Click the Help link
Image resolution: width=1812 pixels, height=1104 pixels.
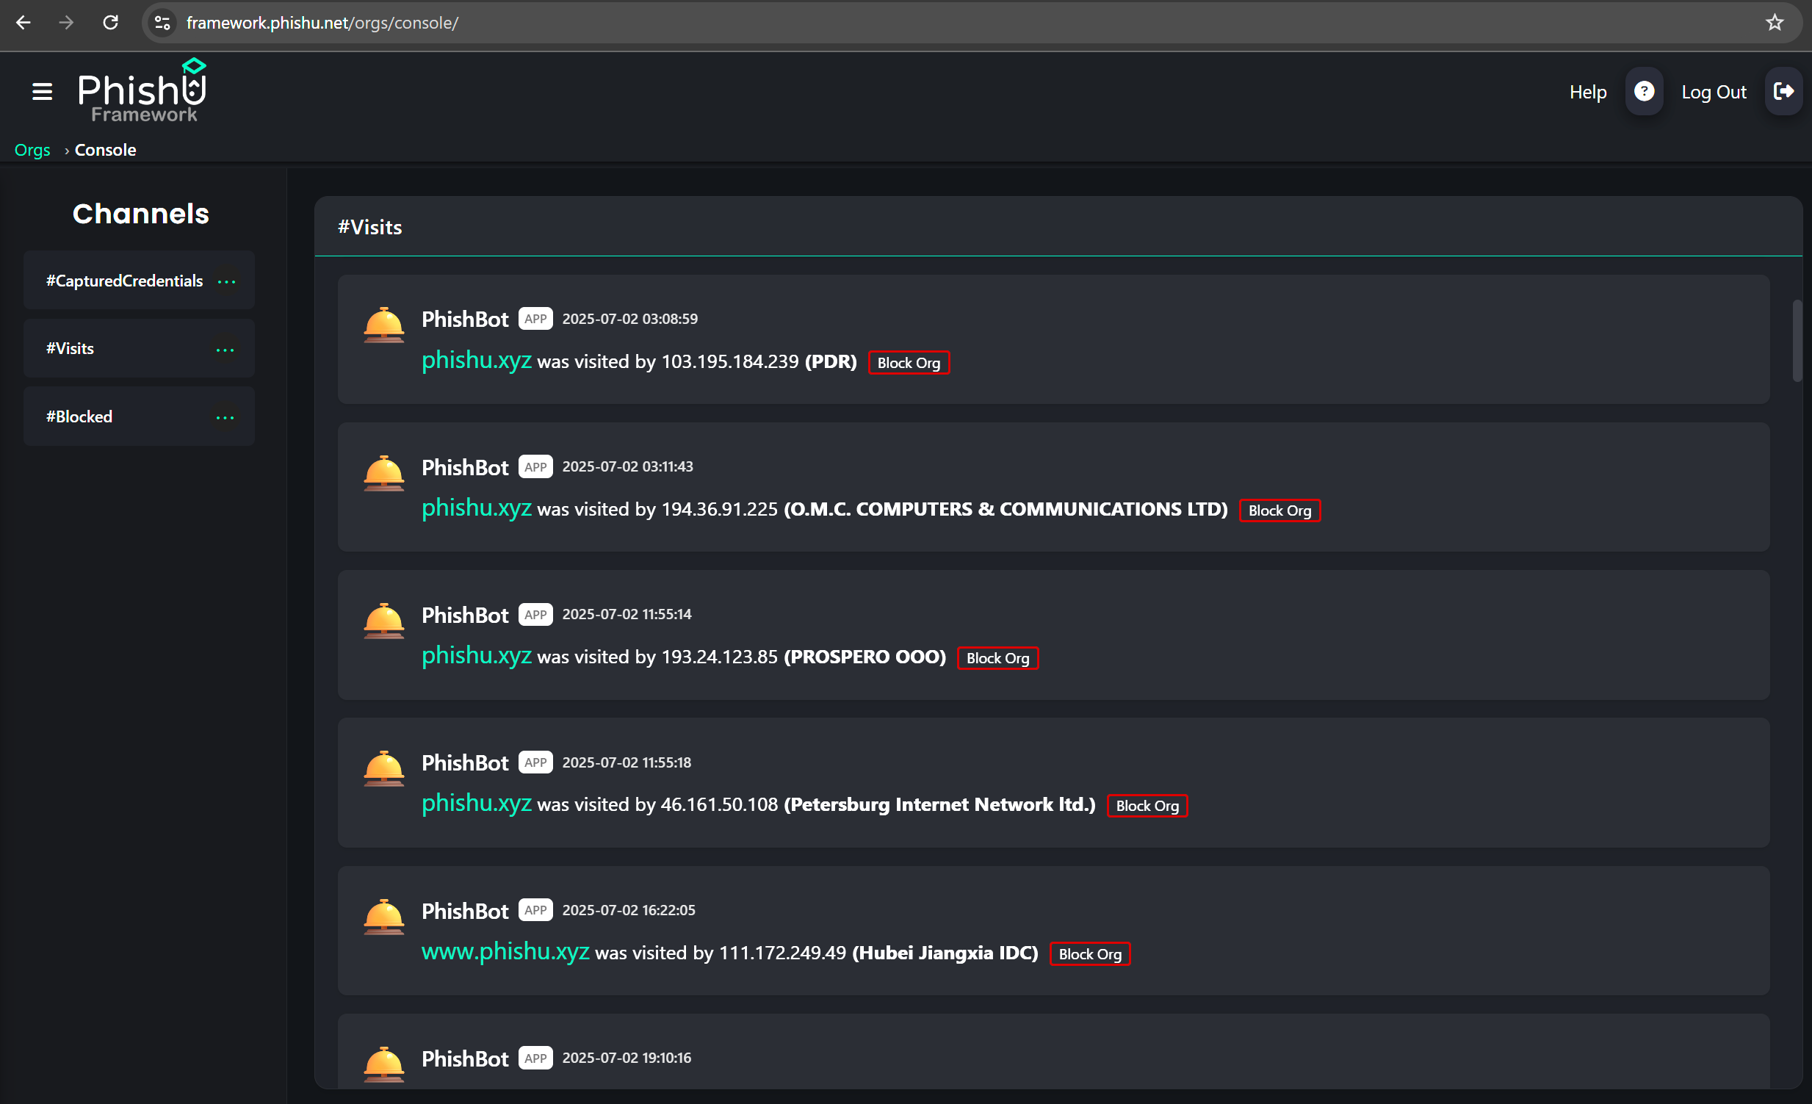[x=1588, y=92]
